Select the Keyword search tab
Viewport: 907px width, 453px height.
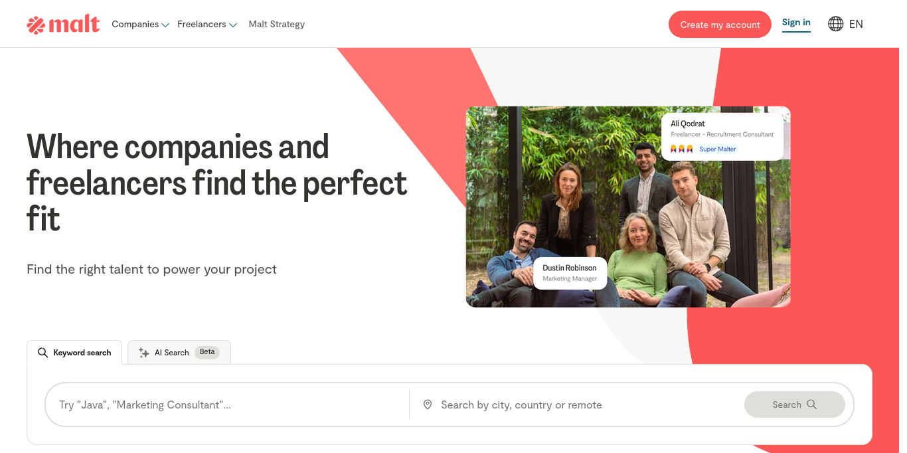(74, 353)
